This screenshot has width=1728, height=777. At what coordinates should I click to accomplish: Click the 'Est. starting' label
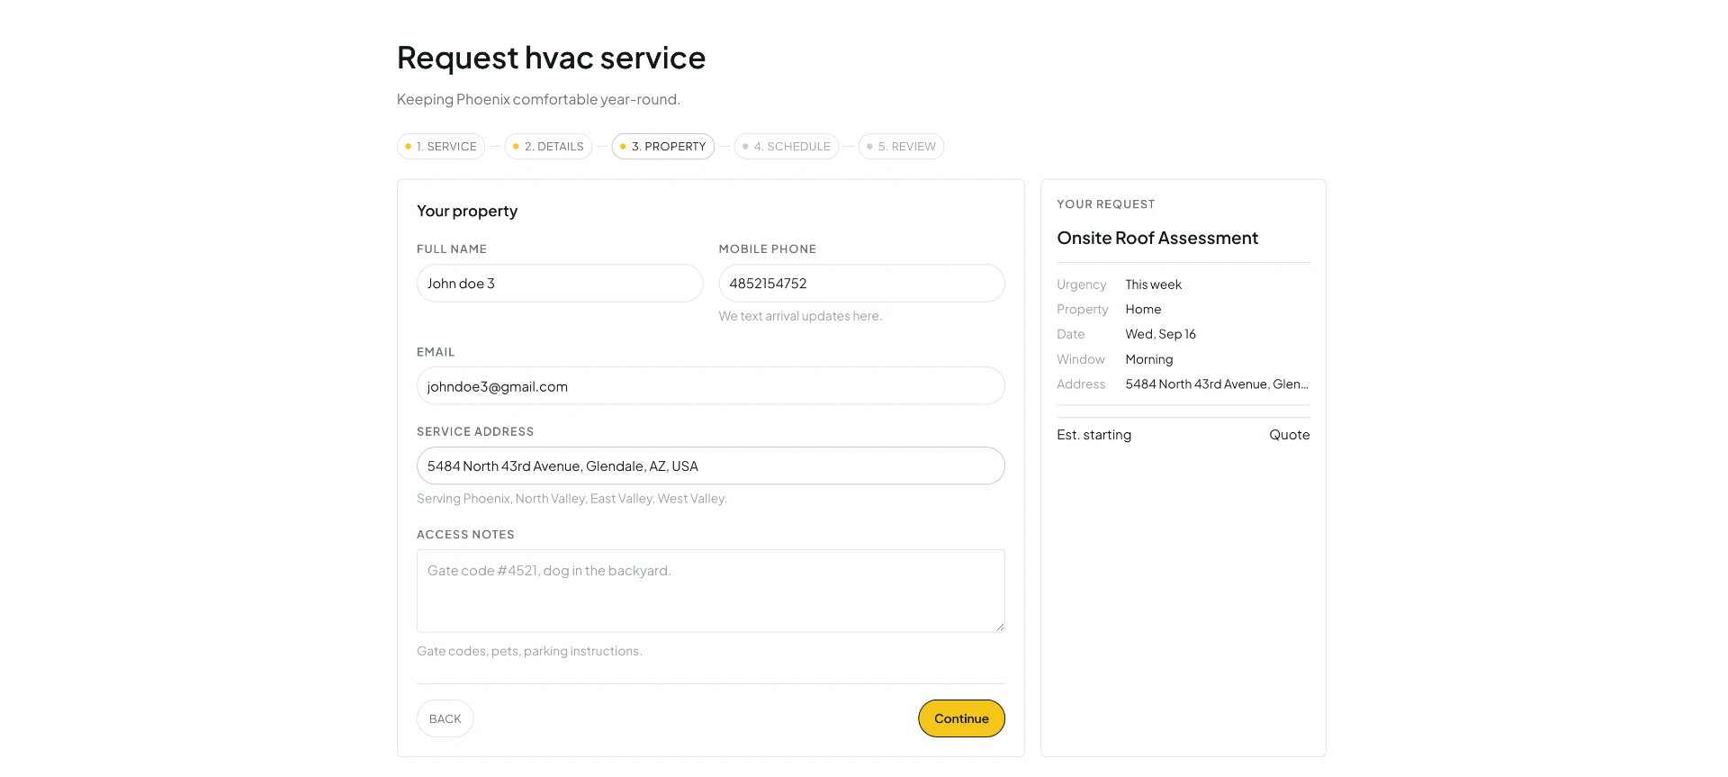[1093, 435]
